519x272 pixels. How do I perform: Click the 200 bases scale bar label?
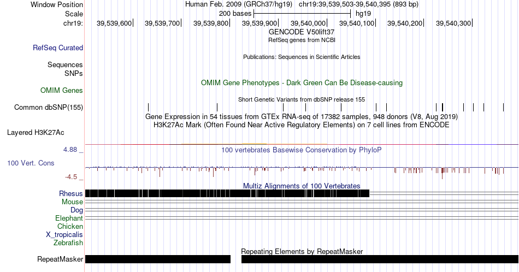point(235,14)
